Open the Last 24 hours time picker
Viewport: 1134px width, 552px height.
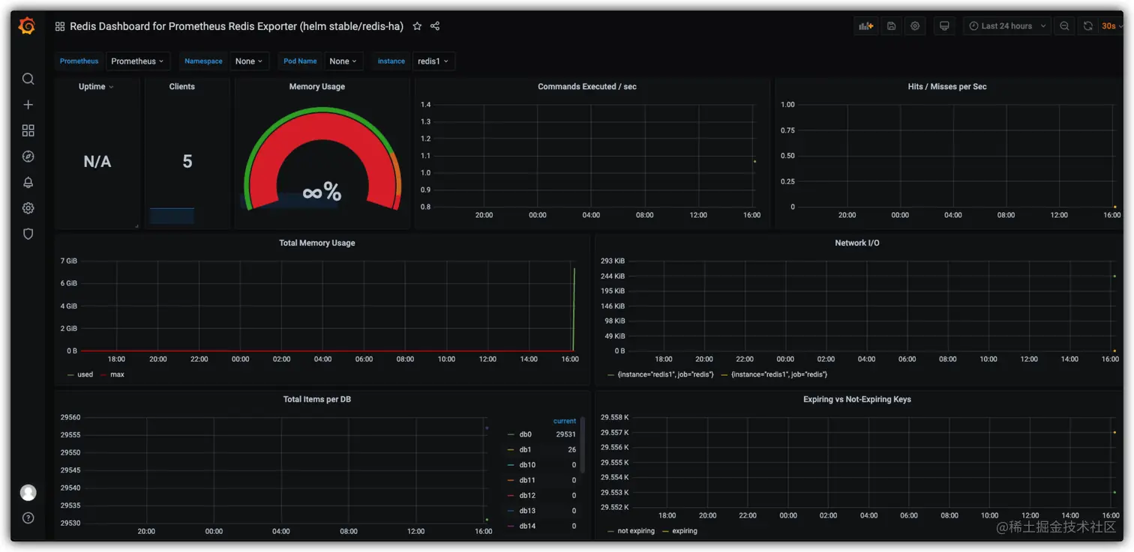[1008, 26]
